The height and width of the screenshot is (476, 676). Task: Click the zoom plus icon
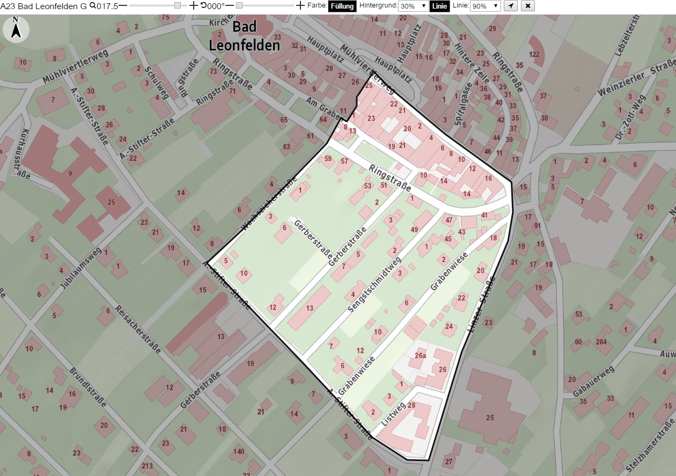click(x=194, y=5)
